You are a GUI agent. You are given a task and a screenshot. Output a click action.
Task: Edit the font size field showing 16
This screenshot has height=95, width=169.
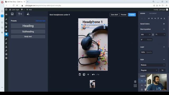pyautogui.click(x=162, y=70)
